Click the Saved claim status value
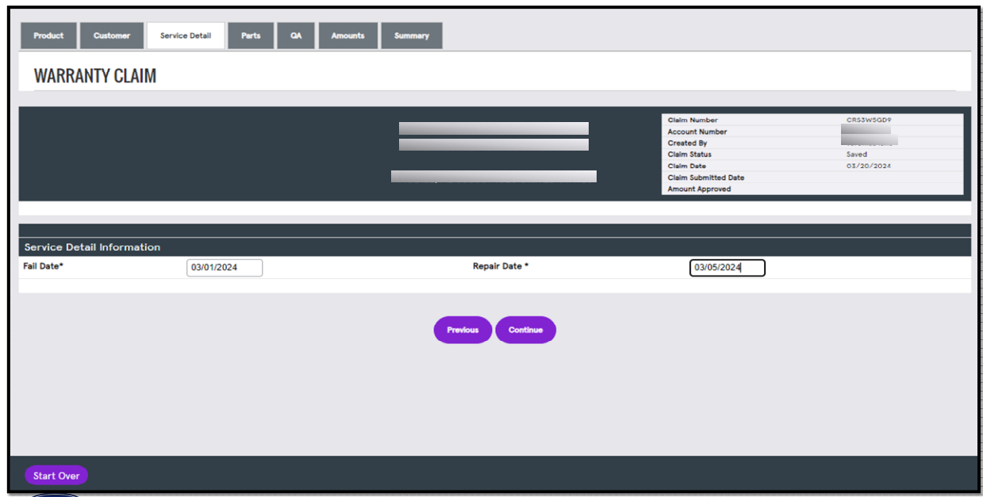 [x=856, y=154]
